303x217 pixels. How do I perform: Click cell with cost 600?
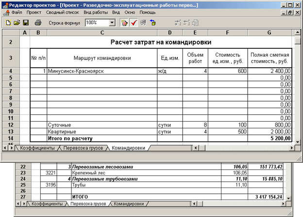[228, 71]
